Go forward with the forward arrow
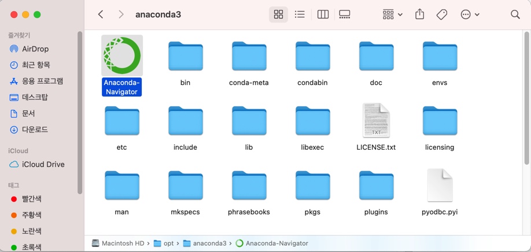This screenshot has height=252, width=531. pos(121,14)
